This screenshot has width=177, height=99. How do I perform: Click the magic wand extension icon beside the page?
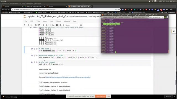[x=174, y=31]
